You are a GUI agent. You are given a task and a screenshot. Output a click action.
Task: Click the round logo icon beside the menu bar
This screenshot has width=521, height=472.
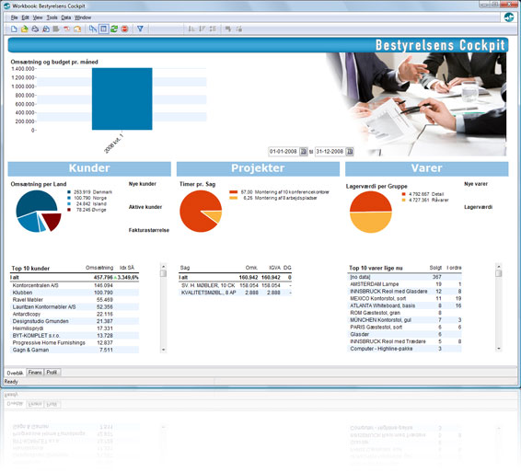tap(509, 17)
